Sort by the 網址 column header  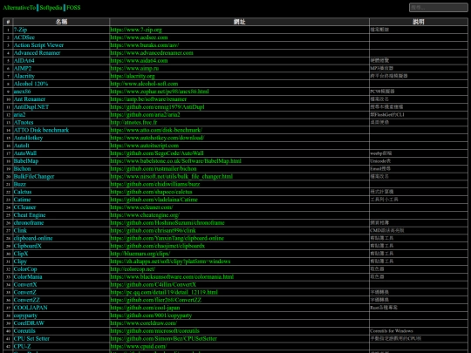(x=239, y=22)
